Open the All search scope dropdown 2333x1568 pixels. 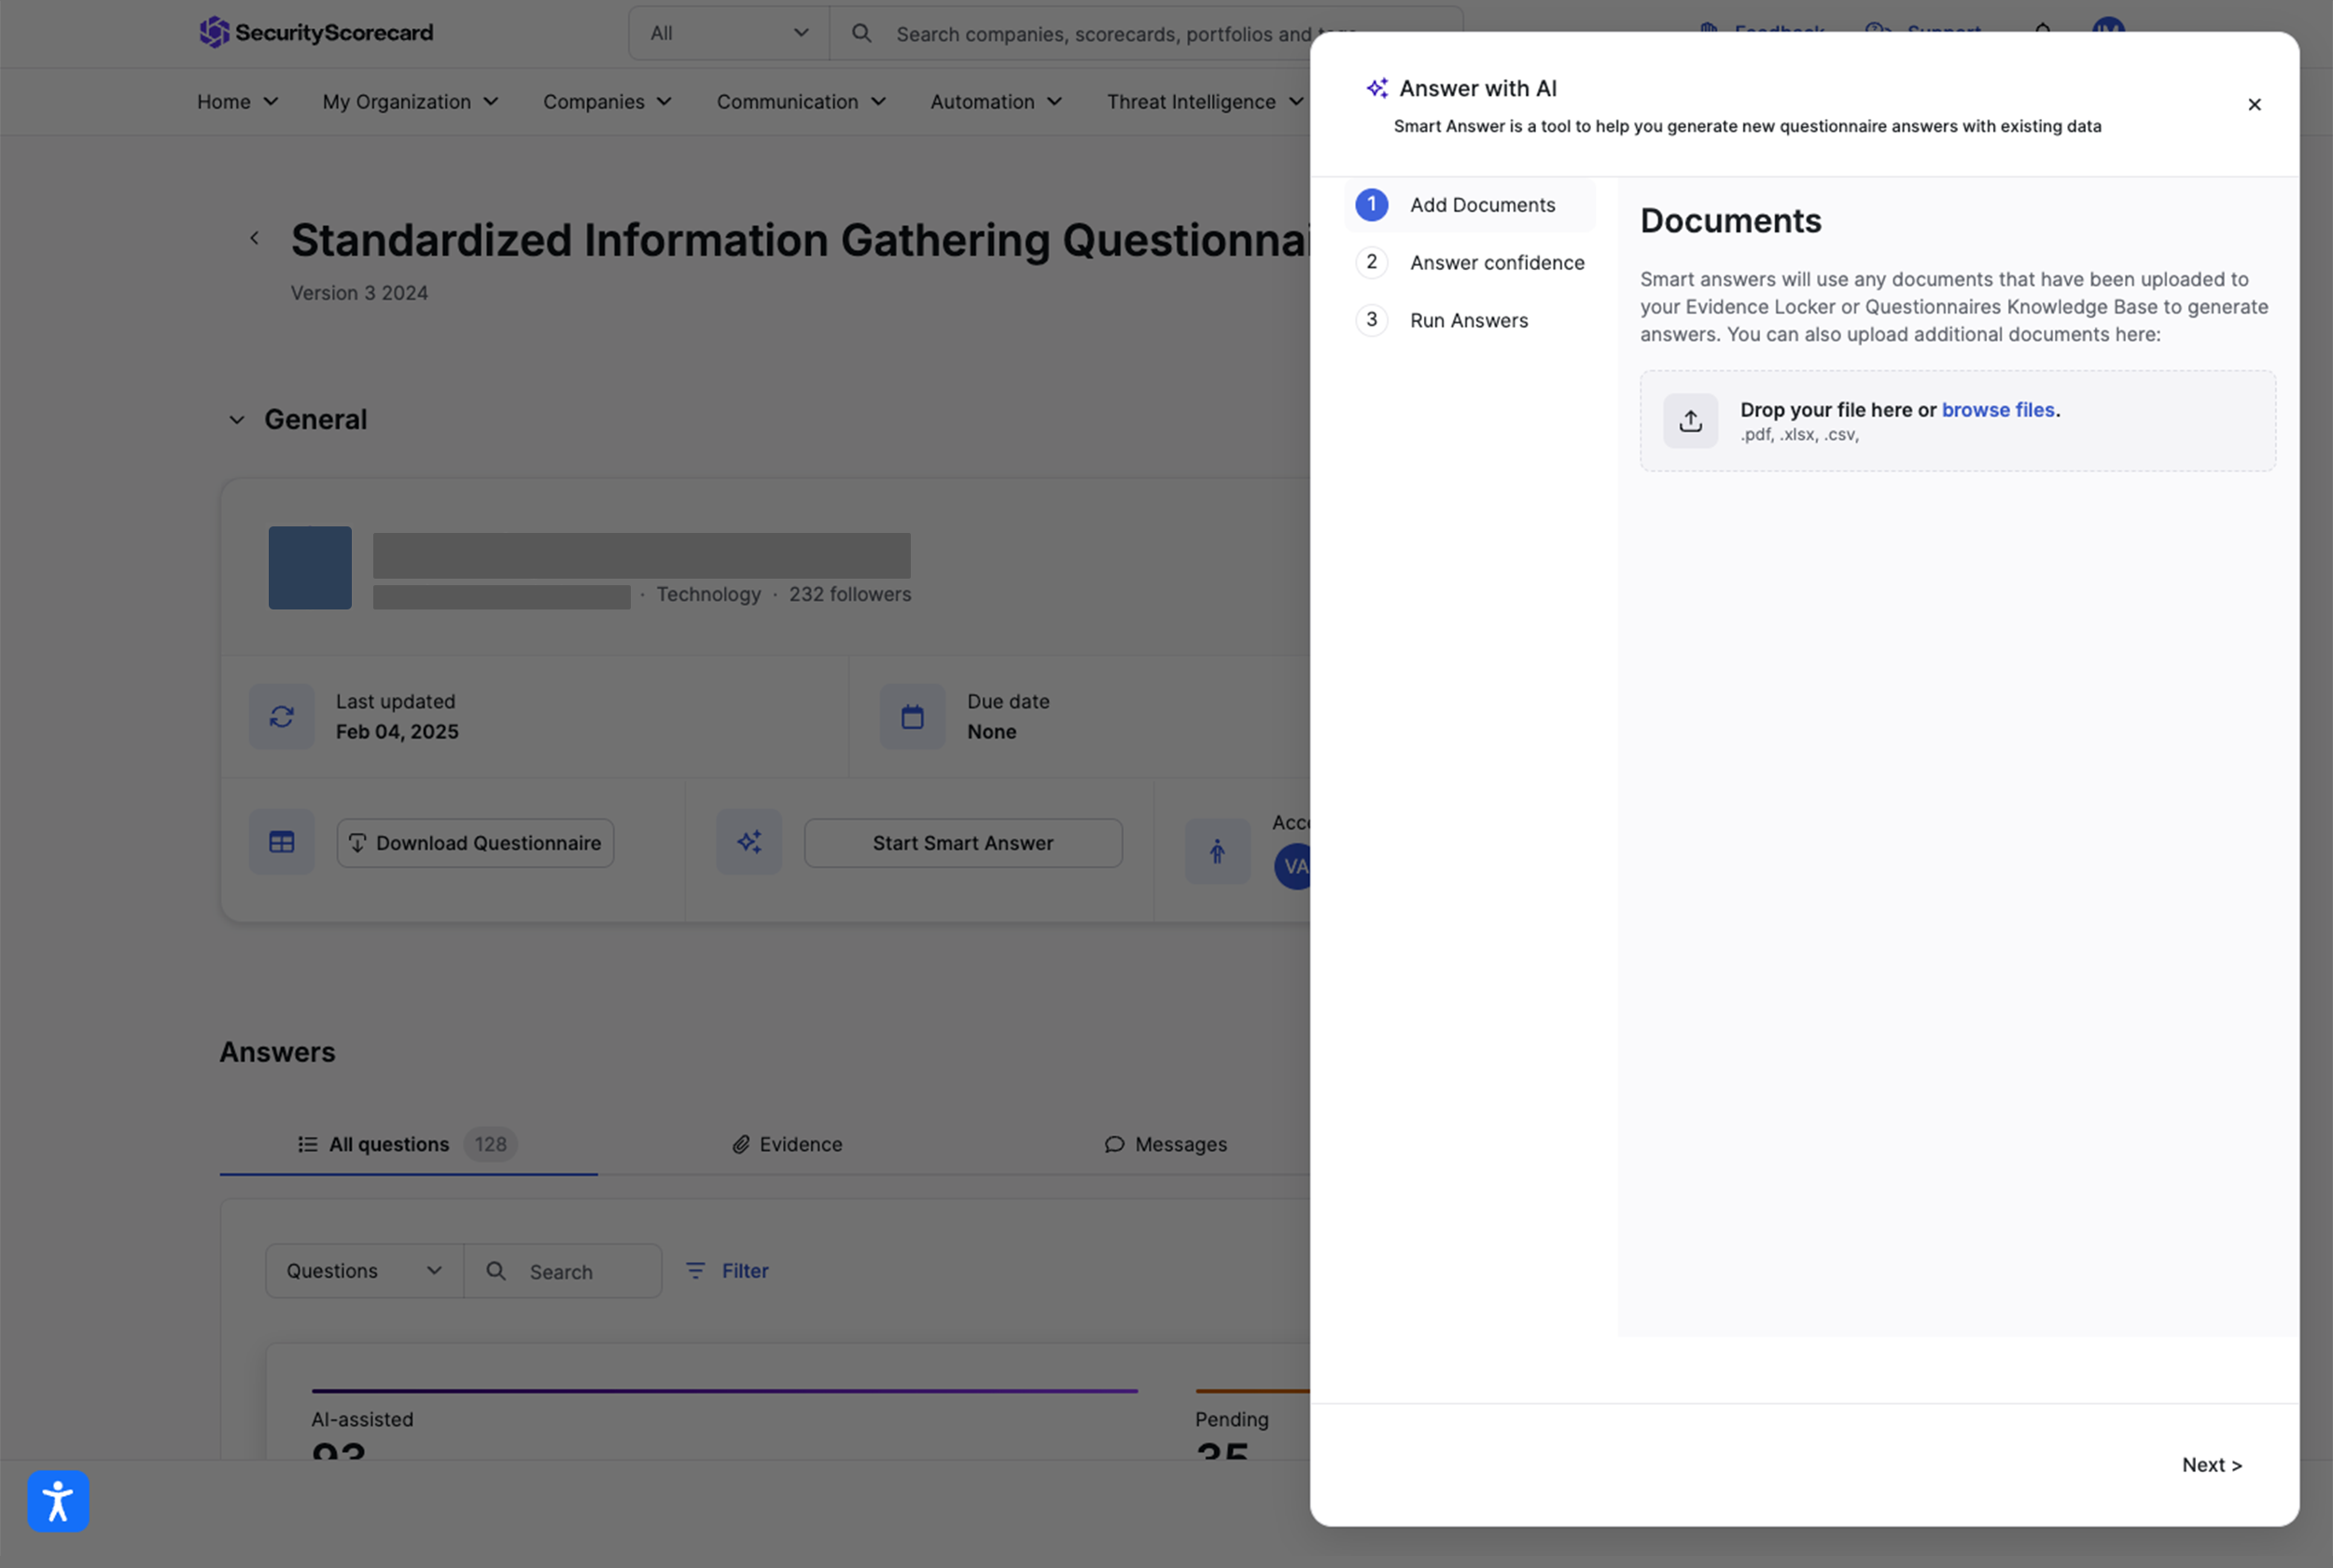[x=730, y=33]
